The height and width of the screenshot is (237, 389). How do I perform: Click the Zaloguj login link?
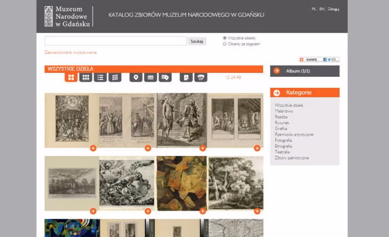pyautogui.click(x=333, y=9)
